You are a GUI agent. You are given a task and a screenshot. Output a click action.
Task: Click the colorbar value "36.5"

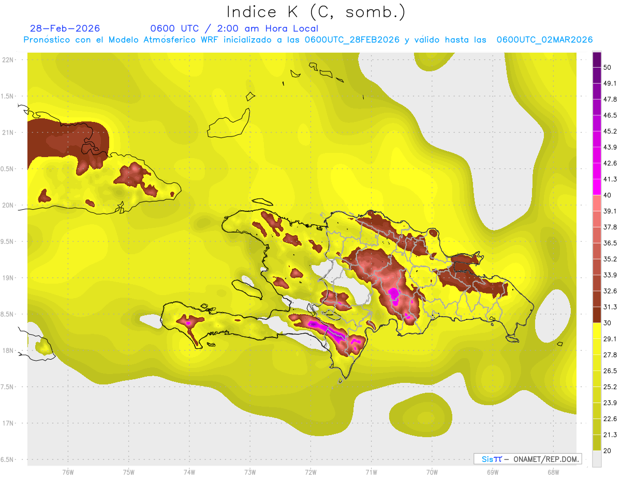pyautogui.click(x=610, y=243)
